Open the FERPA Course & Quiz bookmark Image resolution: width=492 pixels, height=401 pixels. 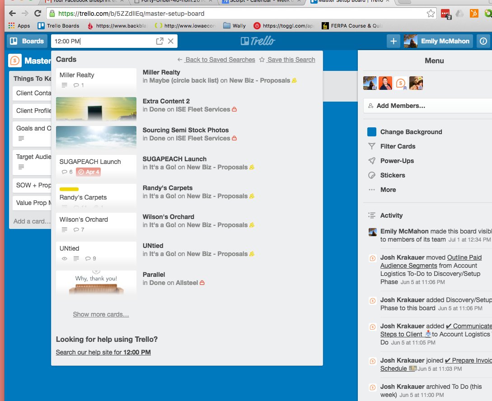point(352,26)
